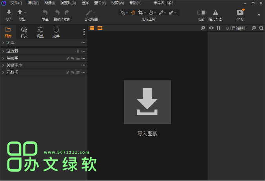Open the Learn (学习) video icon

[240, 13]
